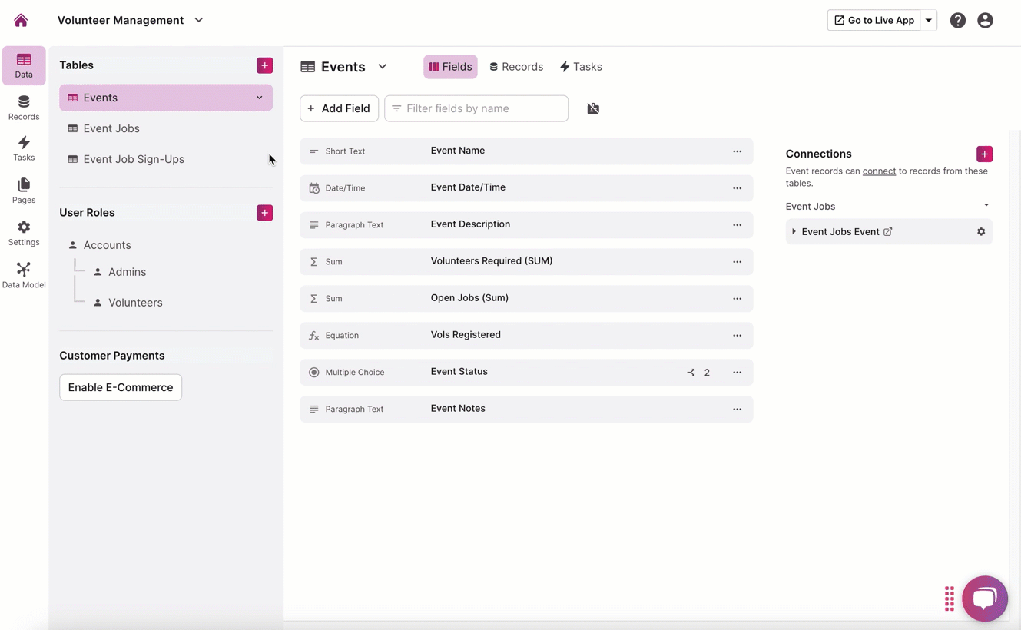Viewport: 1021px width, 630px height.
Task: Click the help question mark icon
Action: point(957,21)
